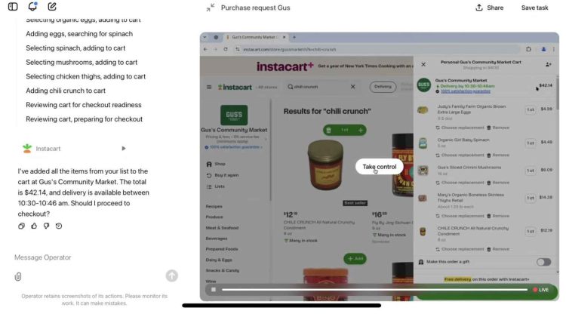This screenshot has height=314, width=566.
Task: Click the session playback timeline bar
Action: pos(374,289)
